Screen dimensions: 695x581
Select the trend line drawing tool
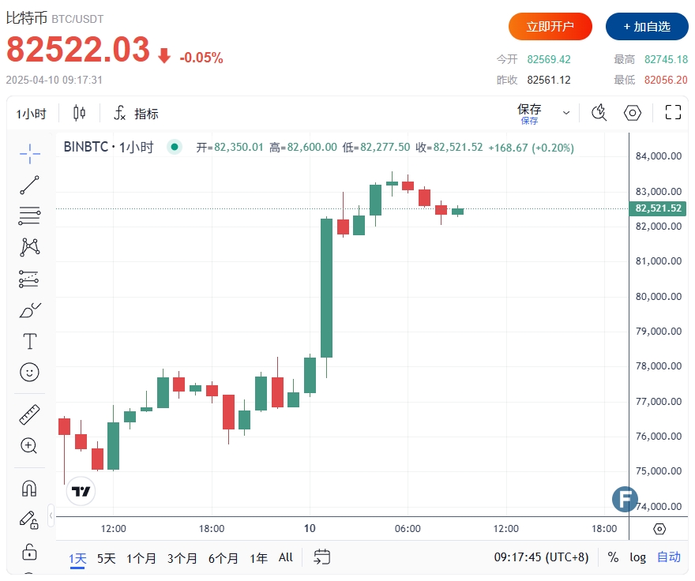30,186
